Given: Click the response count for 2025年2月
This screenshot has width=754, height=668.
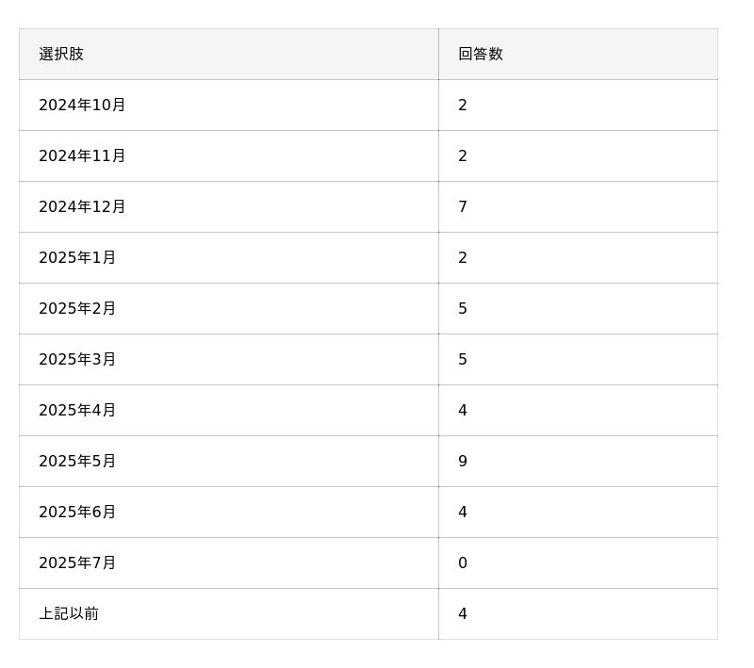Looking at the screenshot, I should pos(463,309).
